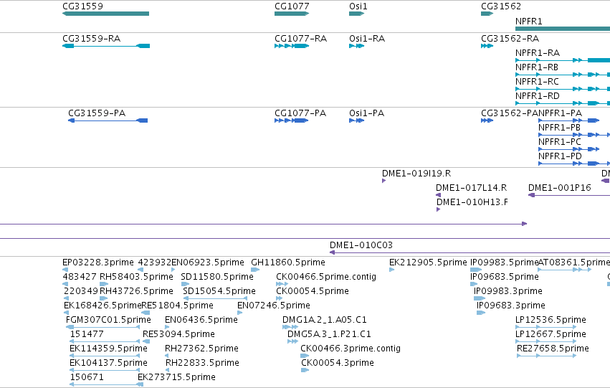The width and height of the screenshot is (610, 388).
Task: Click the FGM307C01.5prime EST label
Action: click(108, 320)
